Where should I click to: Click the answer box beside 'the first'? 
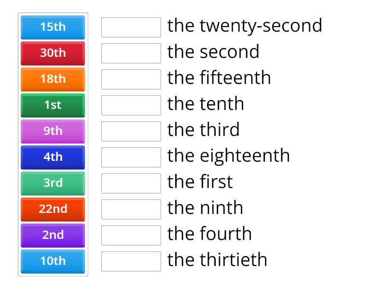pyautogui.click(x=131, y=184)
